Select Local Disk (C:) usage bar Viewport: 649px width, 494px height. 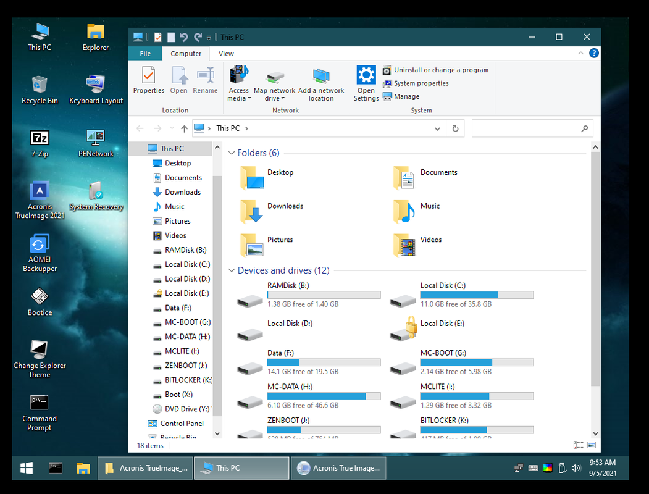click(477, 295)
